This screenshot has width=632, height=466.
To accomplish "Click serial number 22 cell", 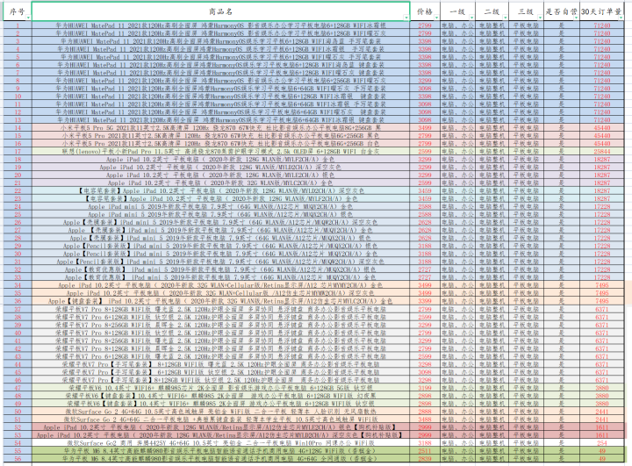I will coord(18,190).
